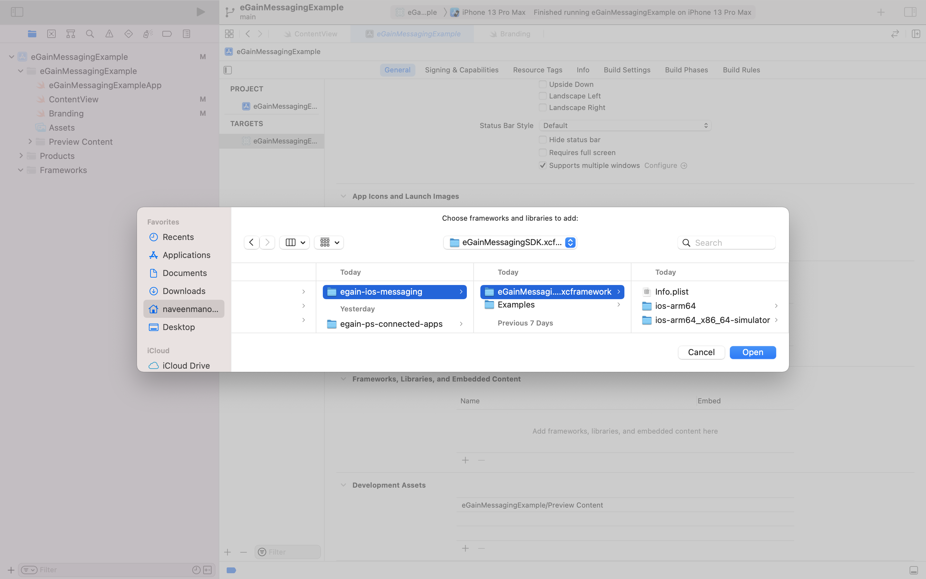Add a new target with plus button
926x579 pixels.
228,552
